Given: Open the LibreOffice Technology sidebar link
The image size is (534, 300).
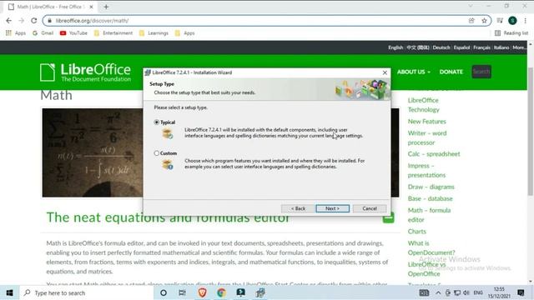Looking at the screenshot, I should point(423,105).
